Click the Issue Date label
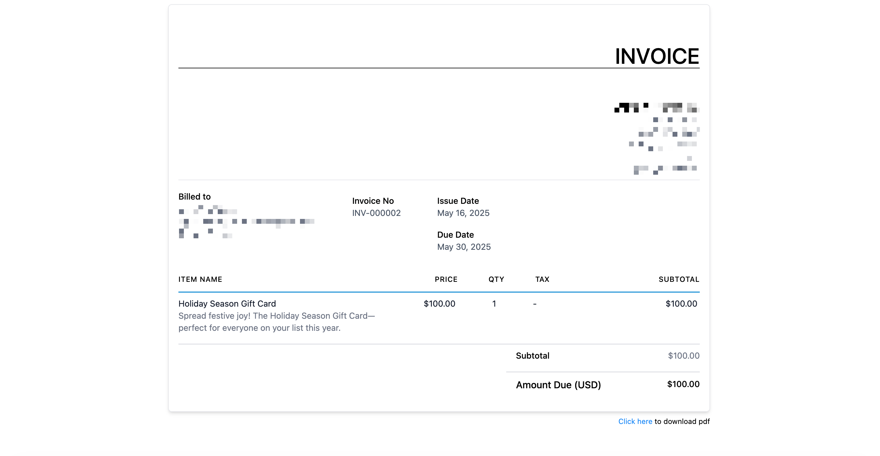This screenshot has width=880, height=456. [458, 201]
